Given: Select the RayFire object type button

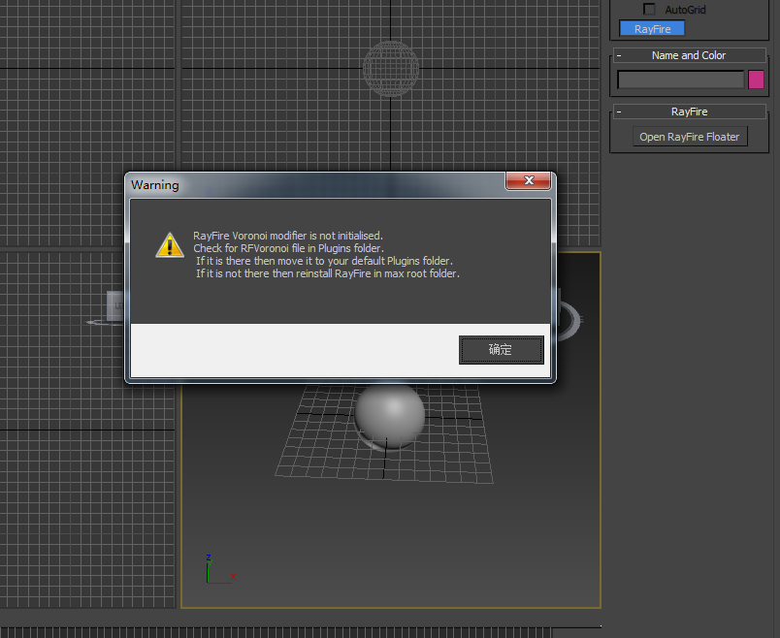Looking at the screenshot, I should [x=652, y=29].
